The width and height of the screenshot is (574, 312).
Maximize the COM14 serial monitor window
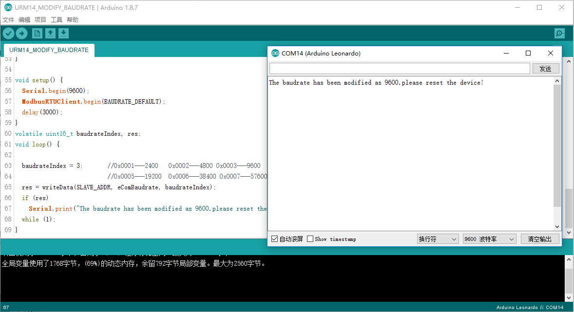[528, 54]
